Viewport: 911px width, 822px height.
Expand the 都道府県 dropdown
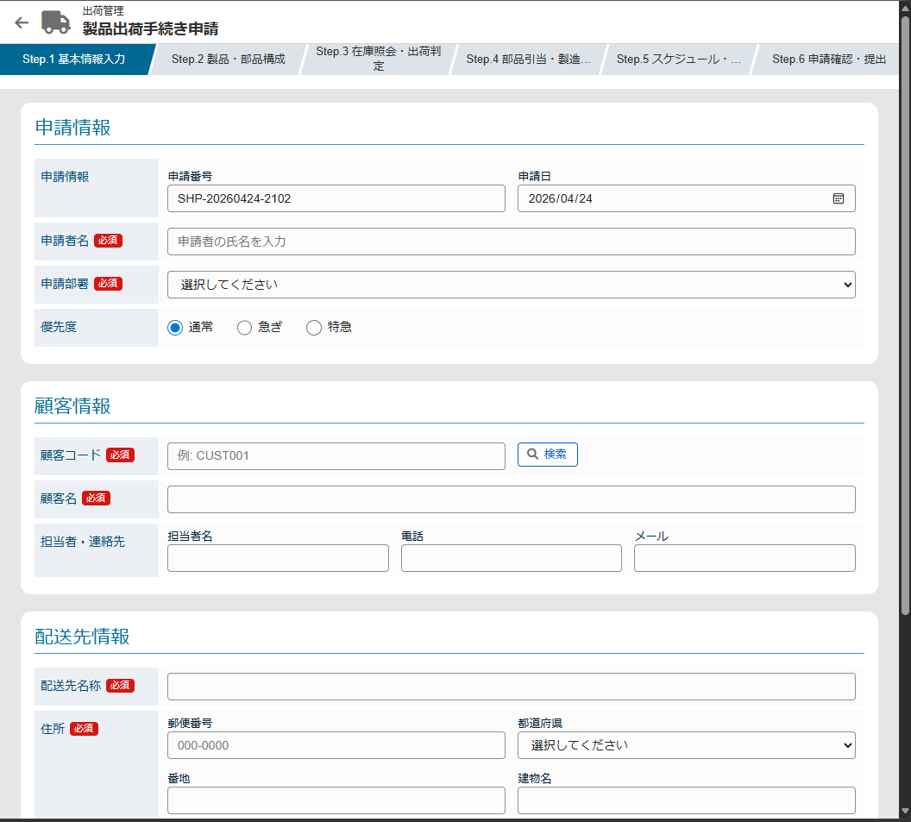[686, 745]
